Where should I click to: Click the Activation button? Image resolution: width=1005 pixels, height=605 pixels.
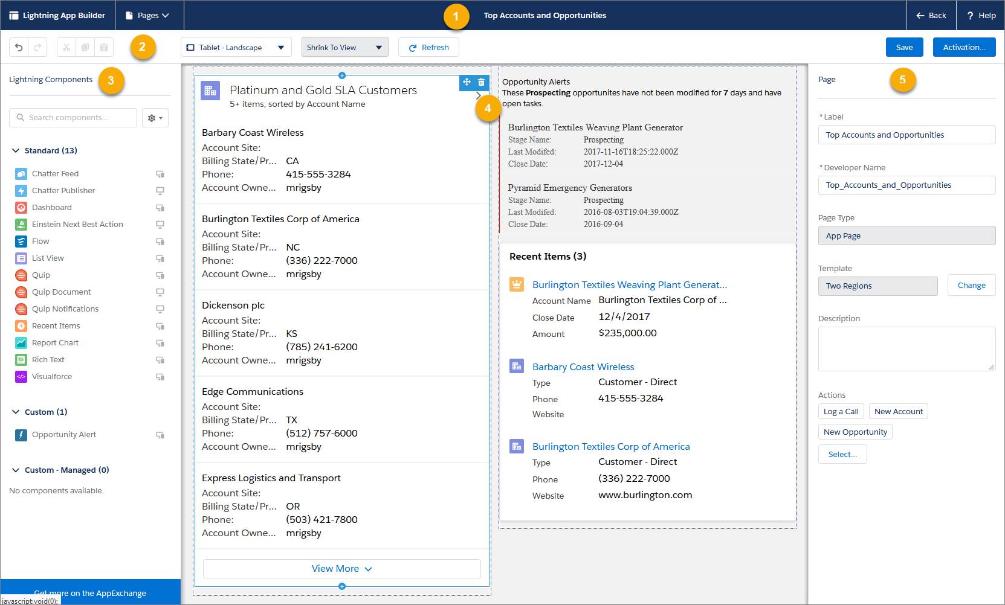[x=965, y=47]
